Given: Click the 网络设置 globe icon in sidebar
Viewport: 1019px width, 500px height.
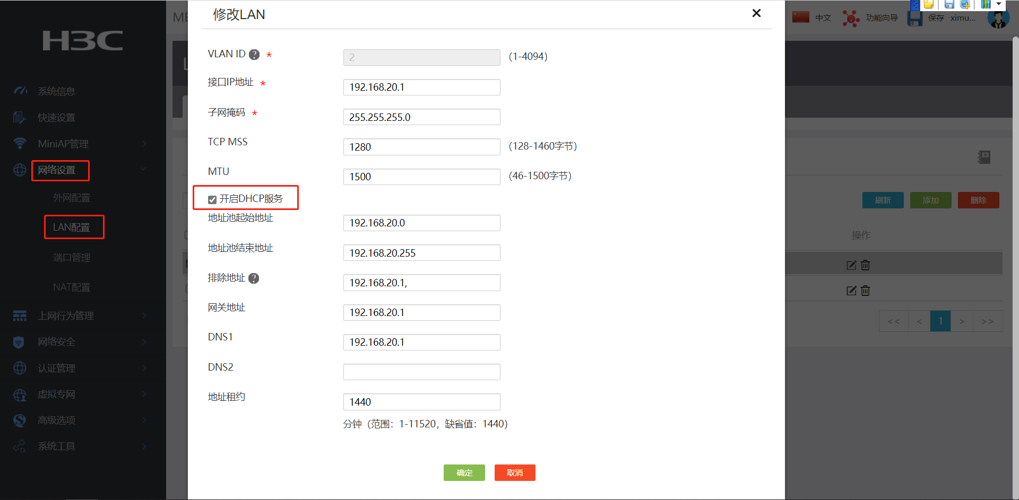Looking at the screenshot, I should pos(20,170).
